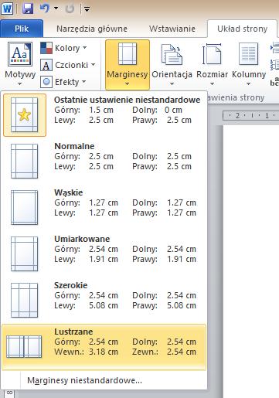Screen dimensions: 279x398
Task: Click the Normalne margins page thumbnail
Action: coord(25,162)
